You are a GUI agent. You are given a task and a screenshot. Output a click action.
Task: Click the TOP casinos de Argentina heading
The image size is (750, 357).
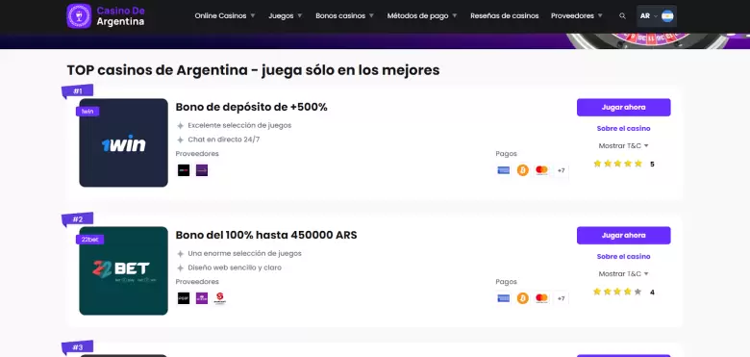[x=253, y=70]
